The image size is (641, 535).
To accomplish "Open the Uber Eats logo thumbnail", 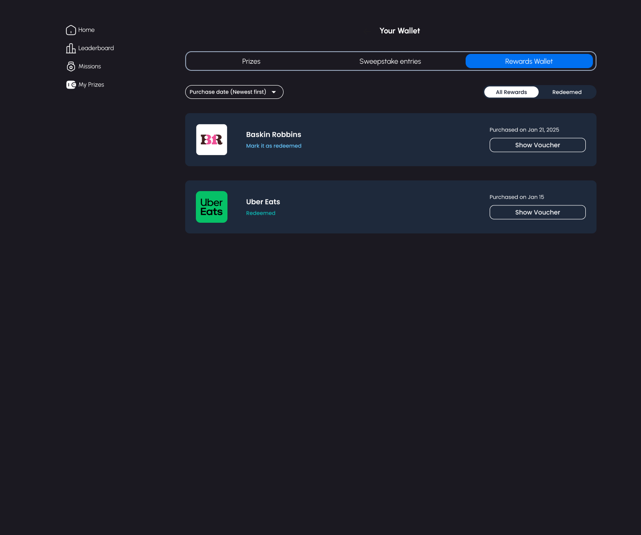I will pos(212,207).
